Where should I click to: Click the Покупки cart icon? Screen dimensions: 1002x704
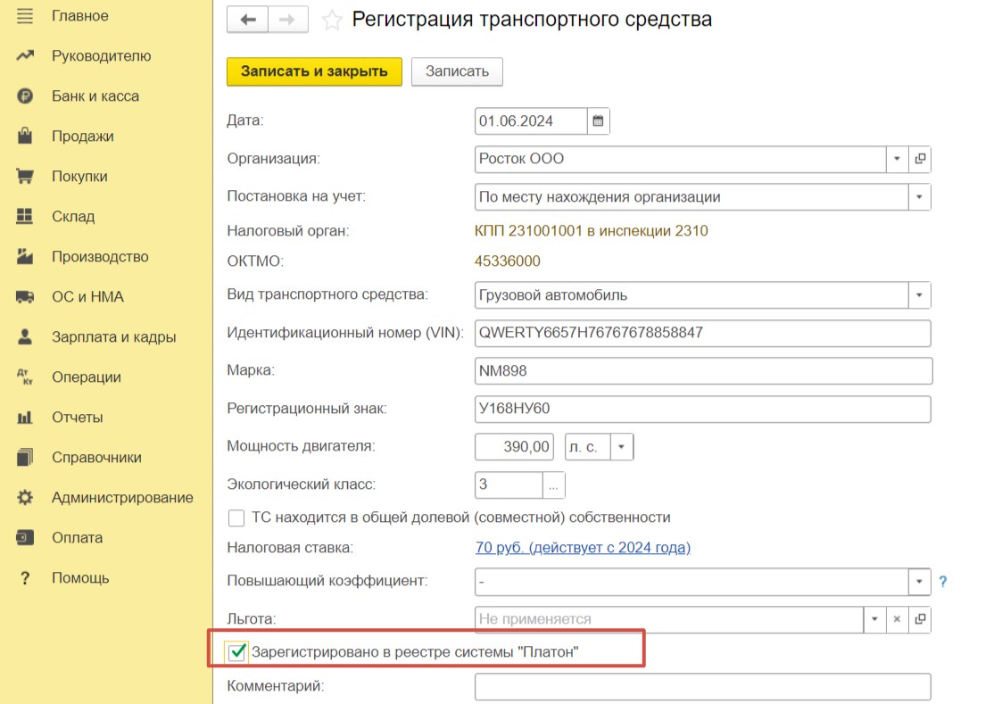point(24,177)
